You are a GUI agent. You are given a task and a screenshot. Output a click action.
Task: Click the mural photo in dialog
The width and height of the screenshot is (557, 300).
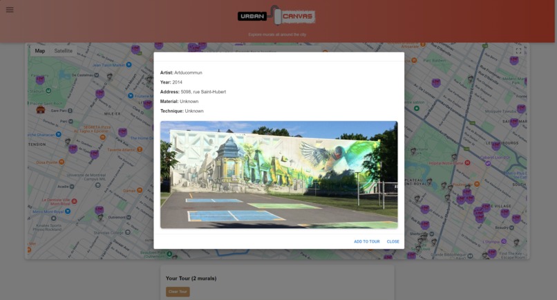point(279,174)
